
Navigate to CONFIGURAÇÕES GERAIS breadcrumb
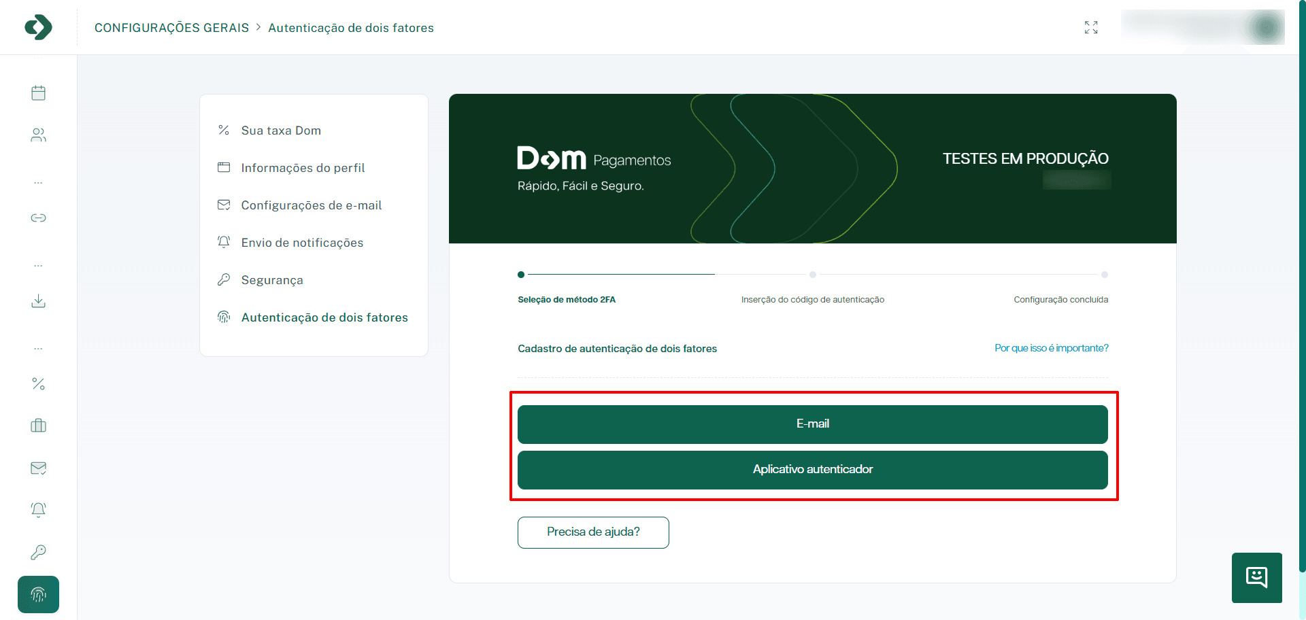pos(171,27)
